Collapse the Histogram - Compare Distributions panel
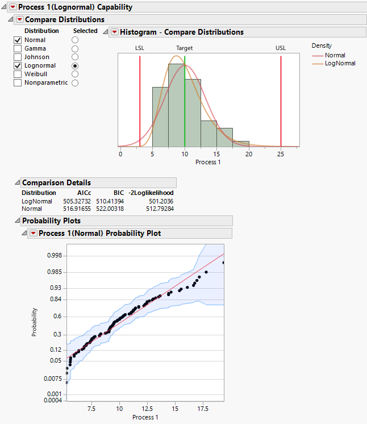Viewport: 367px width, 424px height. (105, 32)
